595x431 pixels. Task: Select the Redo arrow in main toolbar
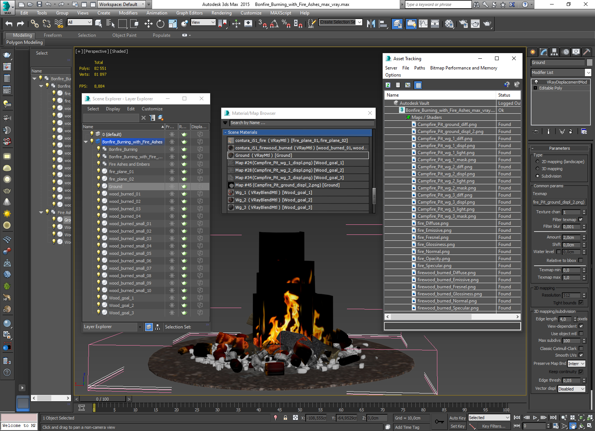click(20, 24)
